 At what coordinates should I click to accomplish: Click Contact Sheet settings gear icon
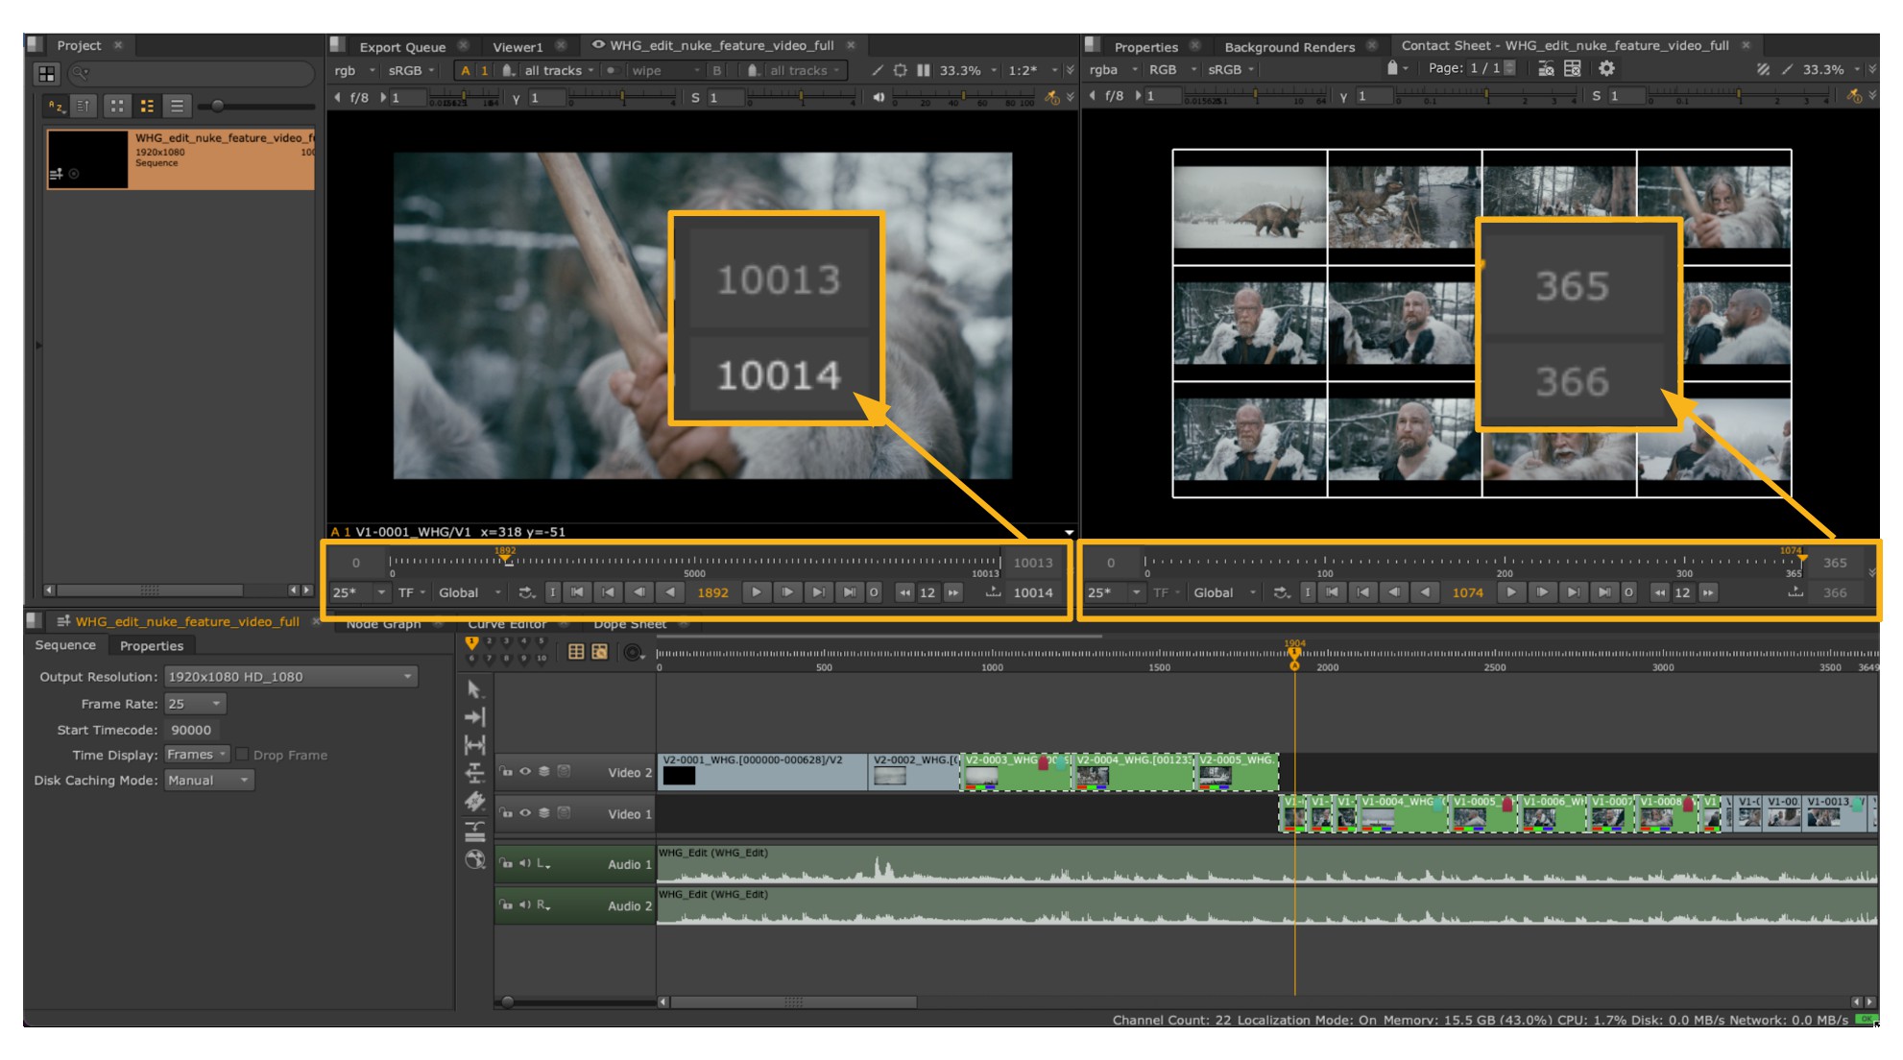[1606, 69]
